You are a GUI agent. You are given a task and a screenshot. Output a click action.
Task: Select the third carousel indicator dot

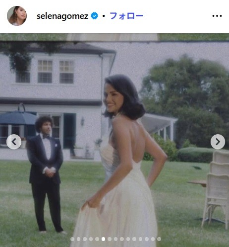(x=85, y=239)
